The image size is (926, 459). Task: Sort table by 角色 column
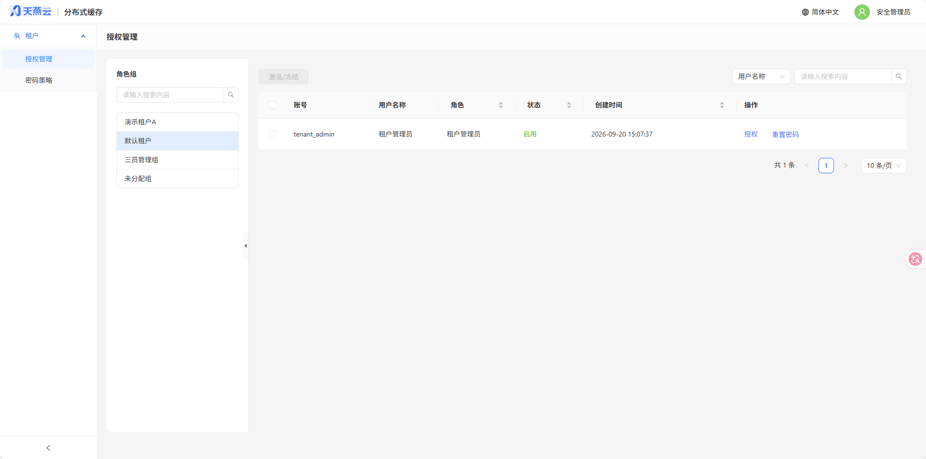tap(501, 105)
